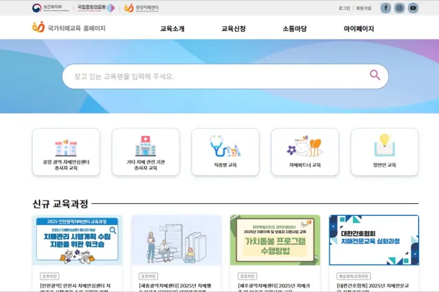Open the 교육소개 menu
The height and width of the screenshot is (292, 439).
(x=172, y=28)
